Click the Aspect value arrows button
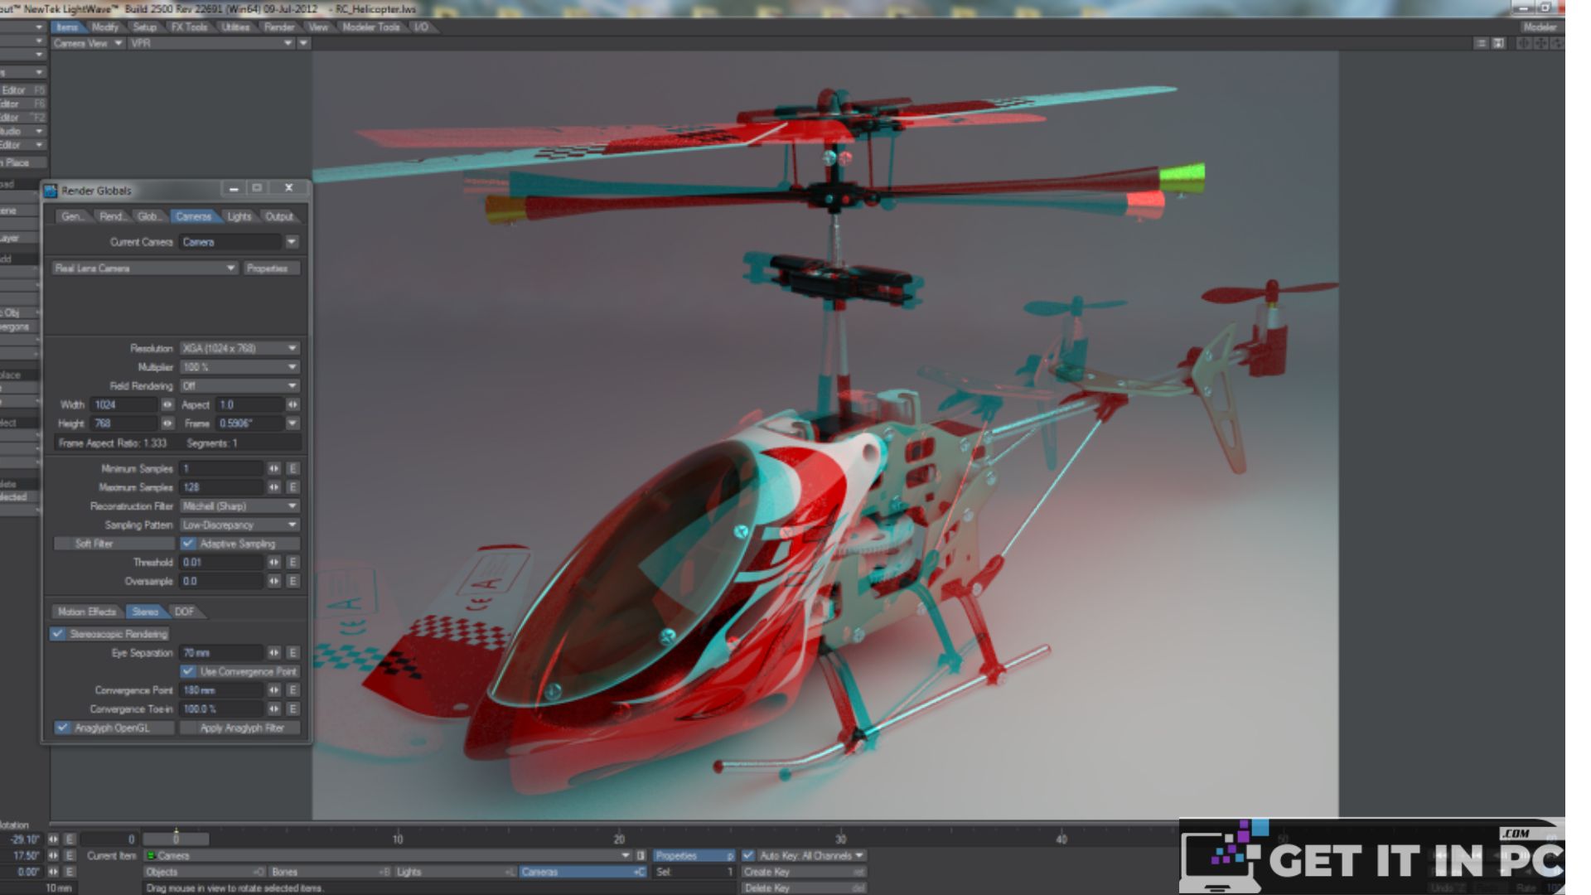Image resolution: width=1591 pixels, height=895 pixels. click(x=293, y=404)
